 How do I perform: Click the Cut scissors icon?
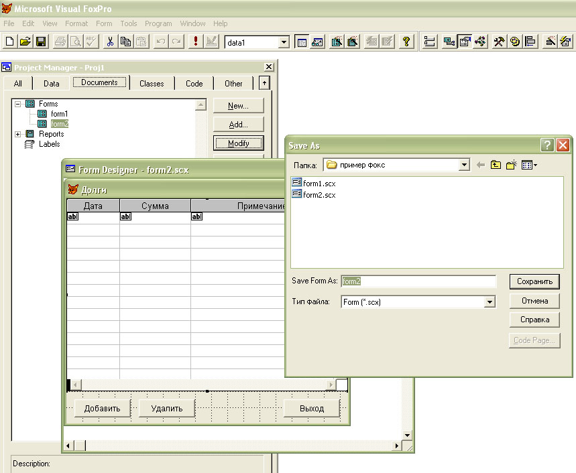click(110, 42)
